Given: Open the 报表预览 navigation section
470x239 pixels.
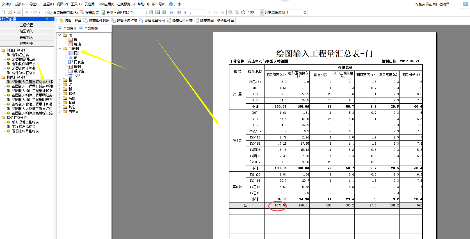Looking at the screenshot, I should pos(27,44).
